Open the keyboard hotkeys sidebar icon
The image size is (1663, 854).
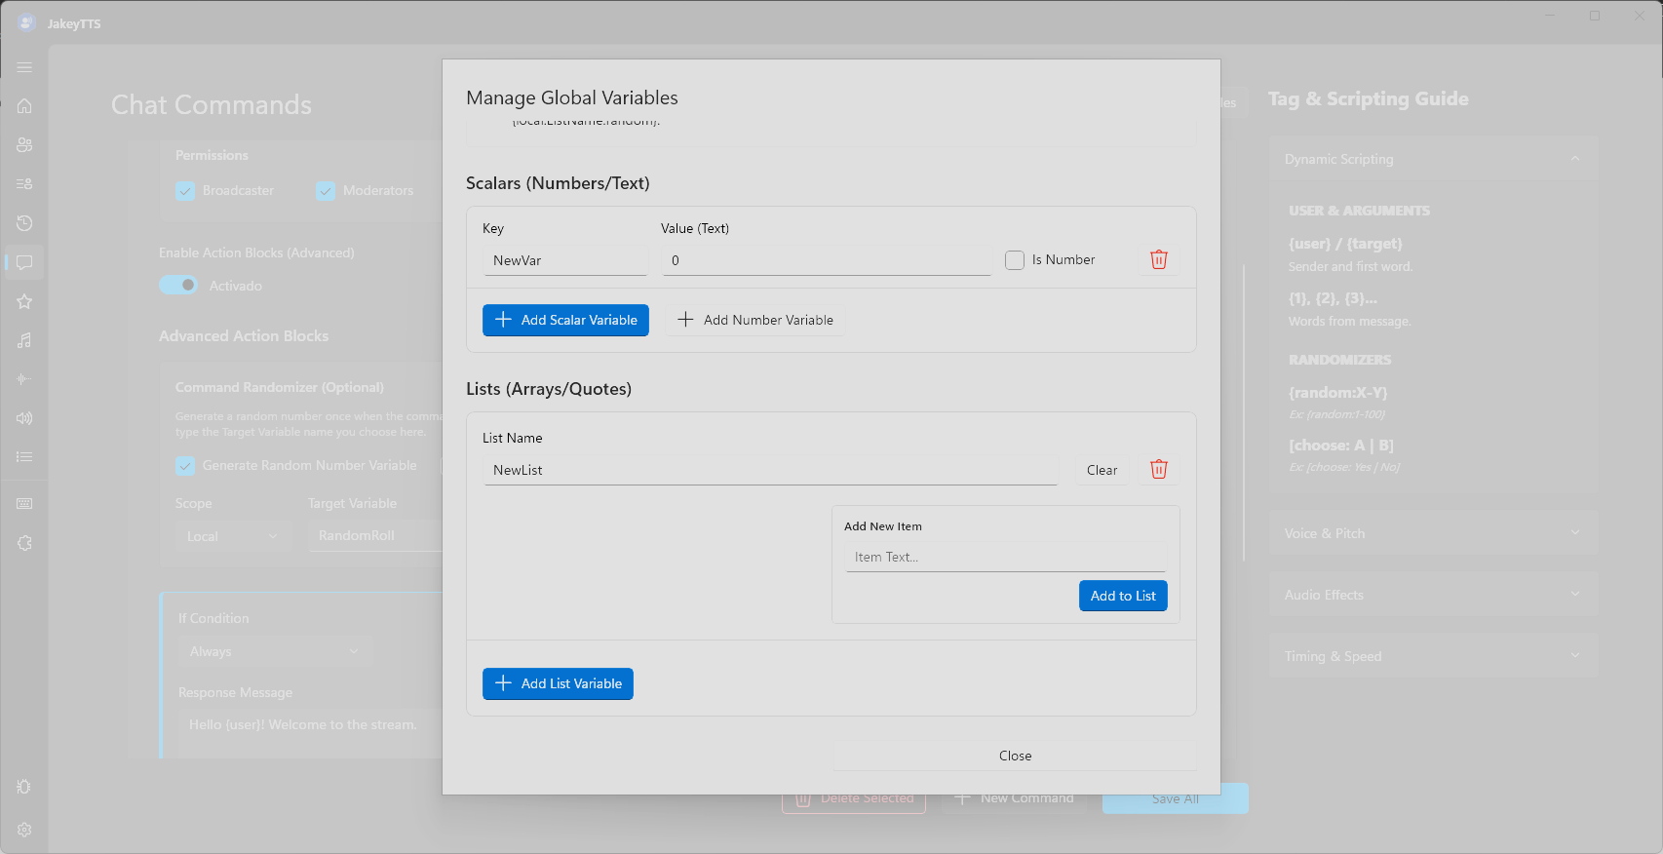click(x=24, y=504)
